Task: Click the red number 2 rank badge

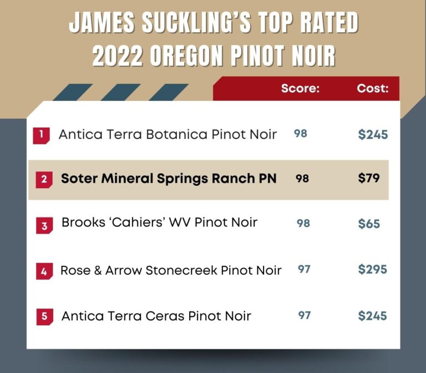Action: 44,180
